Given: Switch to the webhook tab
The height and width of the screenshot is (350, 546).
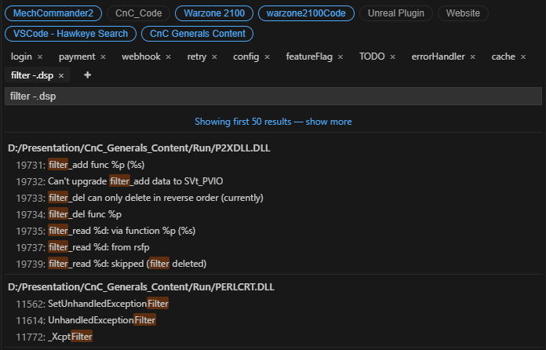Looking at the screenshot, I should coord(141,57).
